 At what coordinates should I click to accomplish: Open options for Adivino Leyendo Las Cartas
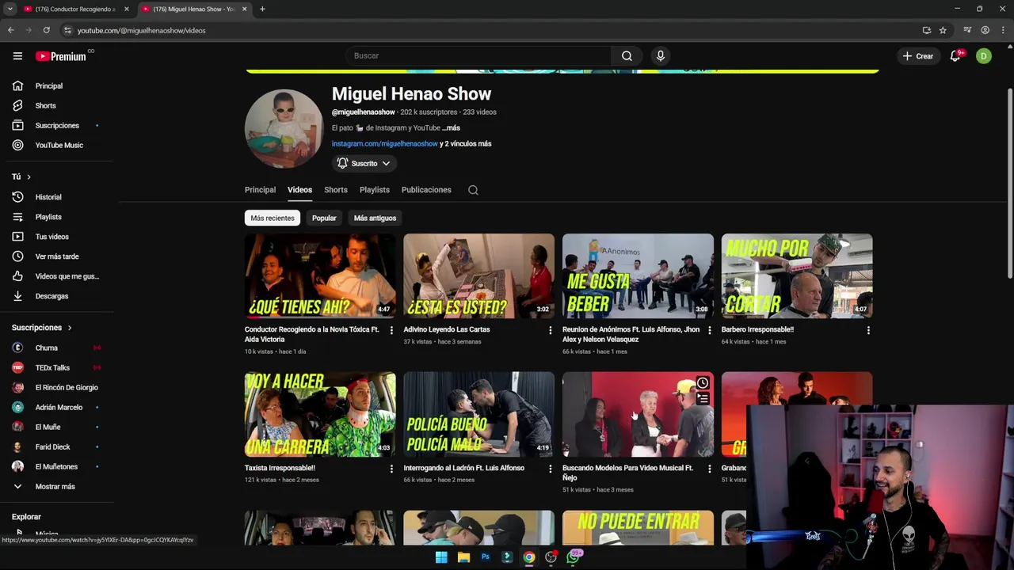(x=551, y=330)
